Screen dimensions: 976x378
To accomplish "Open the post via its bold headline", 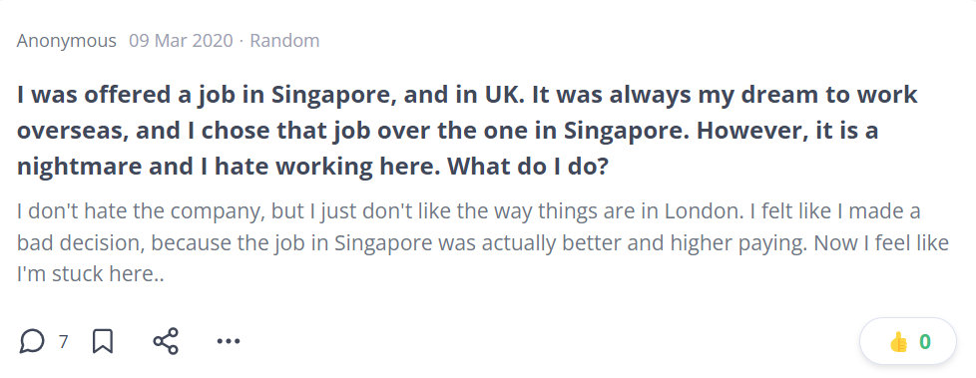I will click(x=467, y=131).
